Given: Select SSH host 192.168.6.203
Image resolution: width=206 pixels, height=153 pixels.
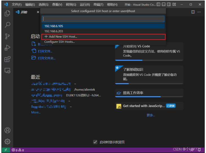Looking at the screenshot, I should (x=103, y=31).
